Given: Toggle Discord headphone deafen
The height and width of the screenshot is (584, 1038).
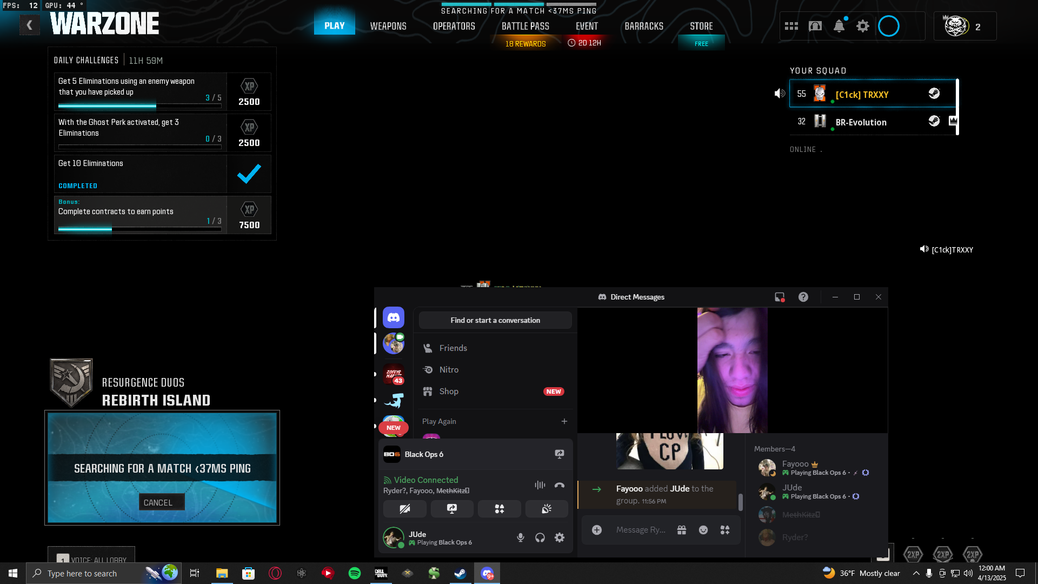Looking at the screenshot, I should click(x=540, y=537).
